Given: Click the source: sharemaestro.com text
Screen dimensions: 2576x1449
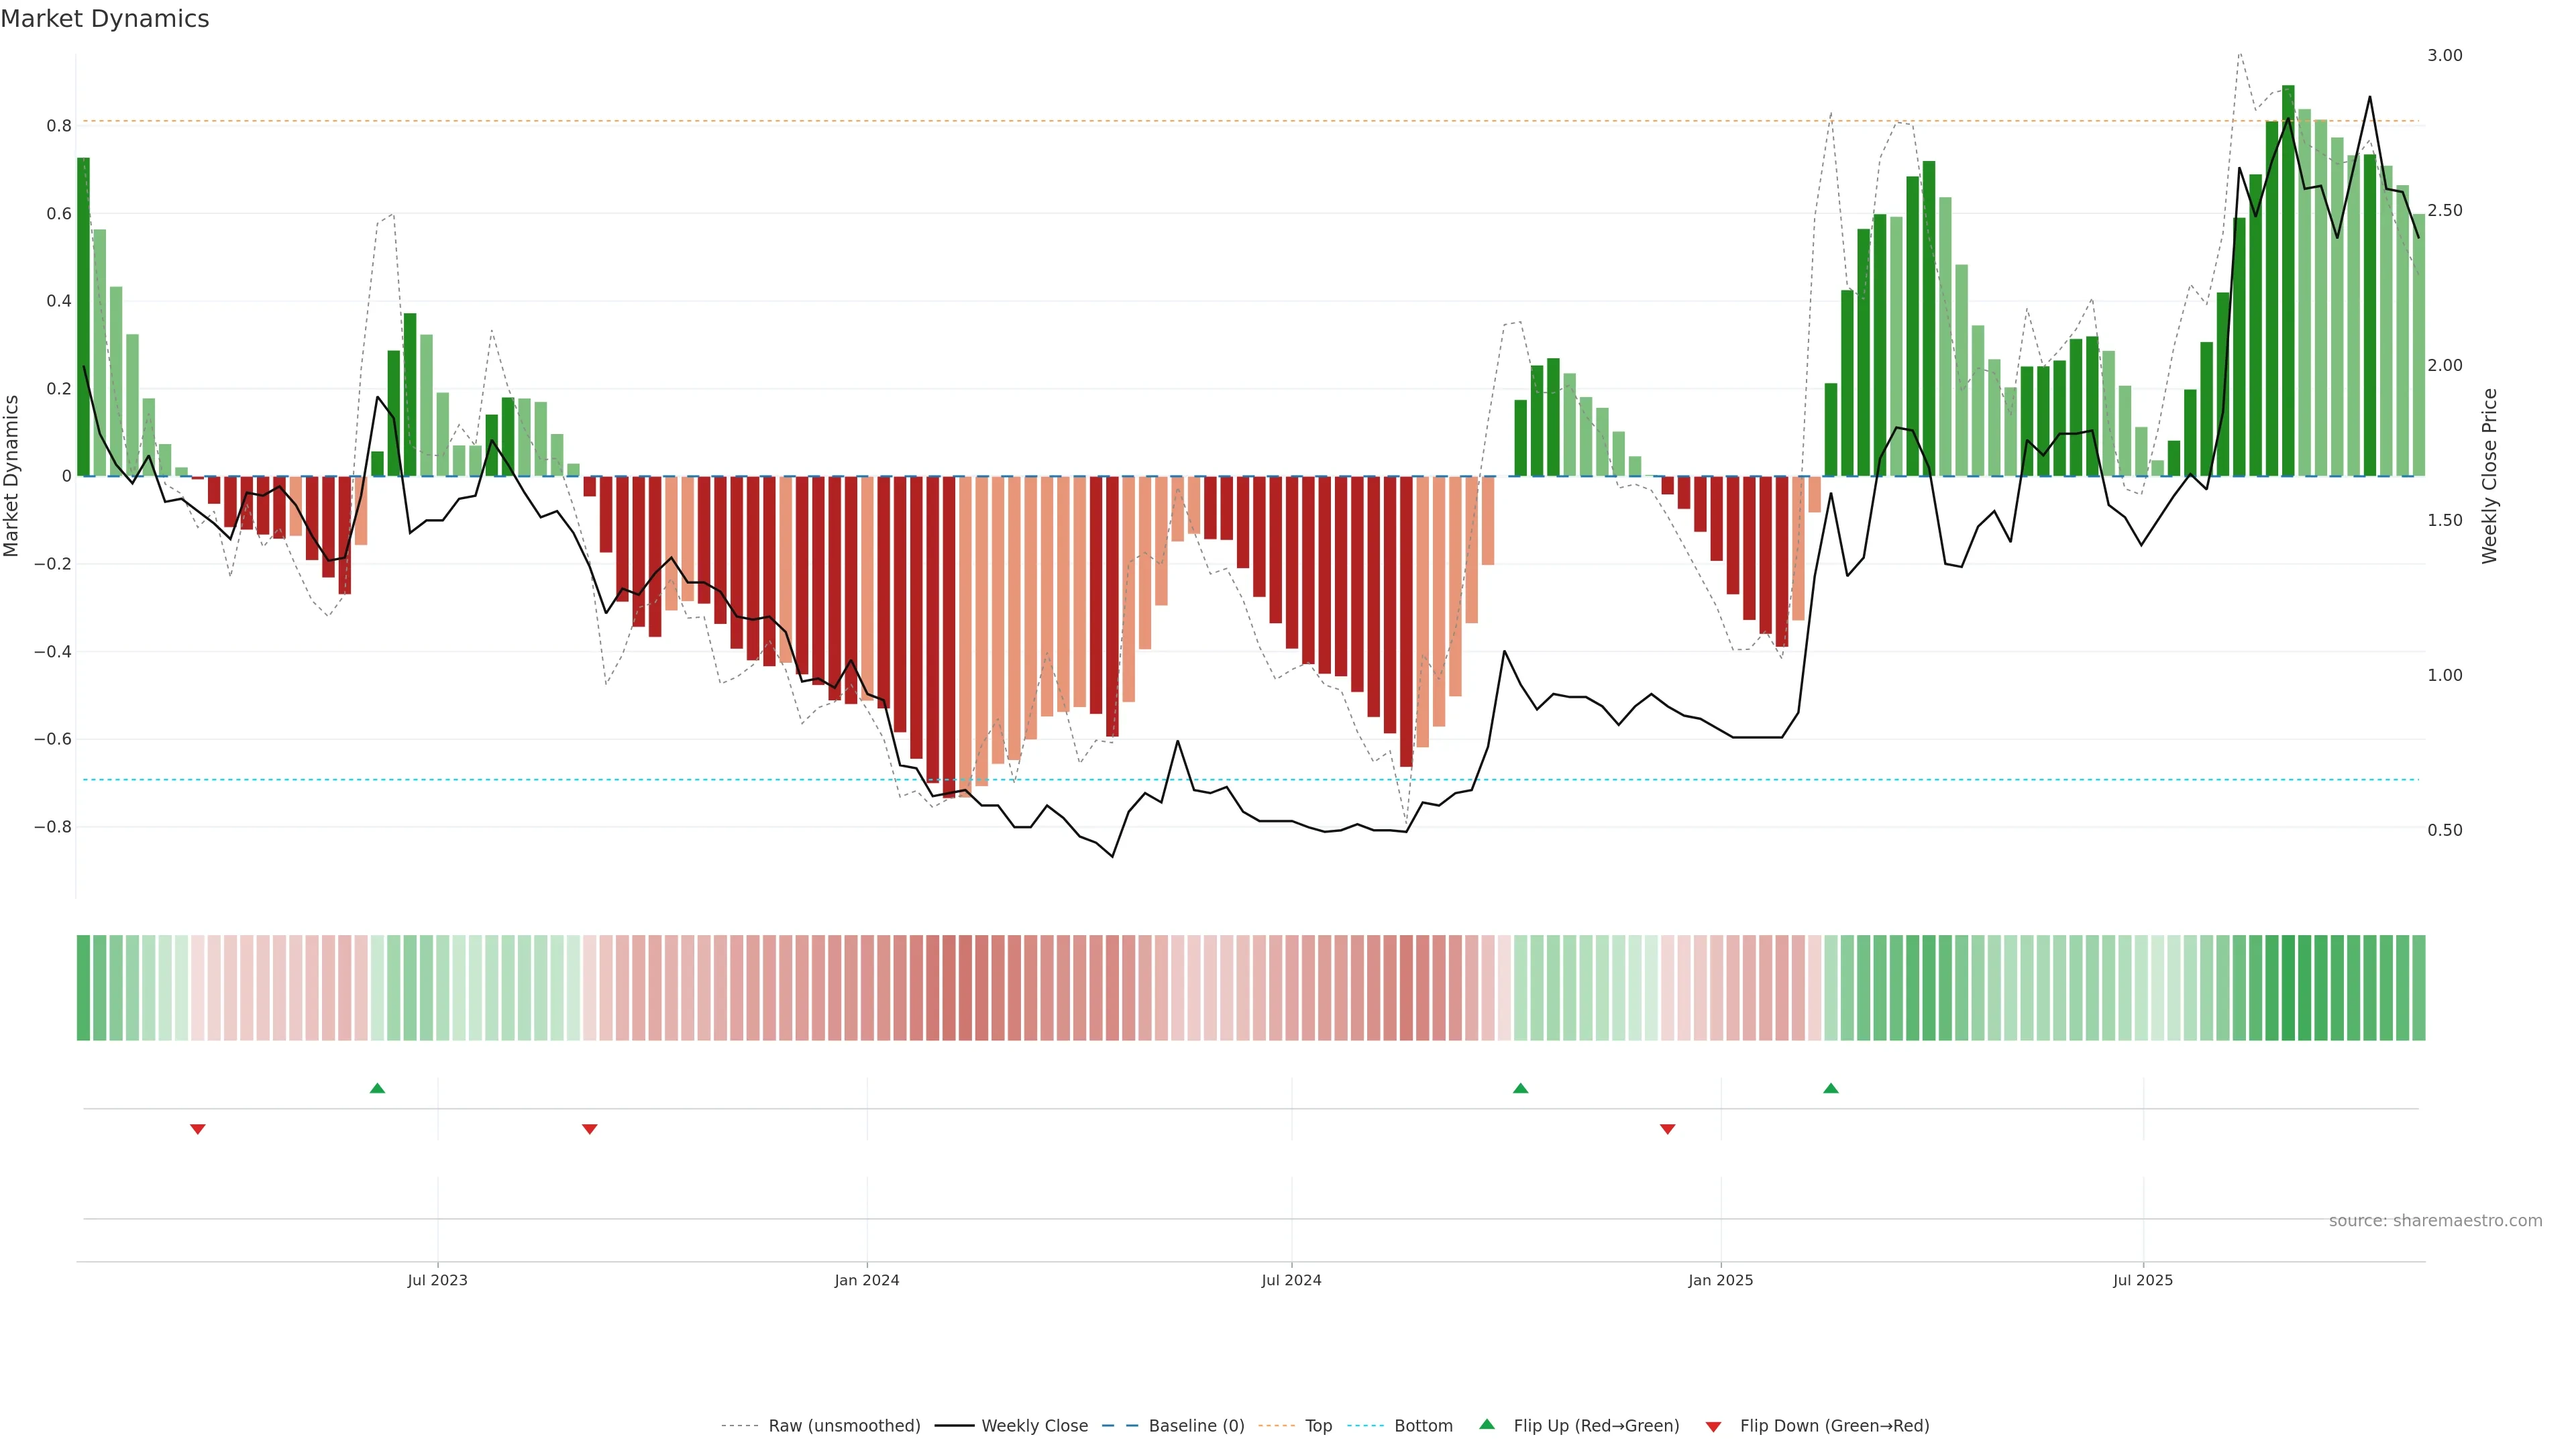Looking at the screenshot, I should [2435, 1221].
